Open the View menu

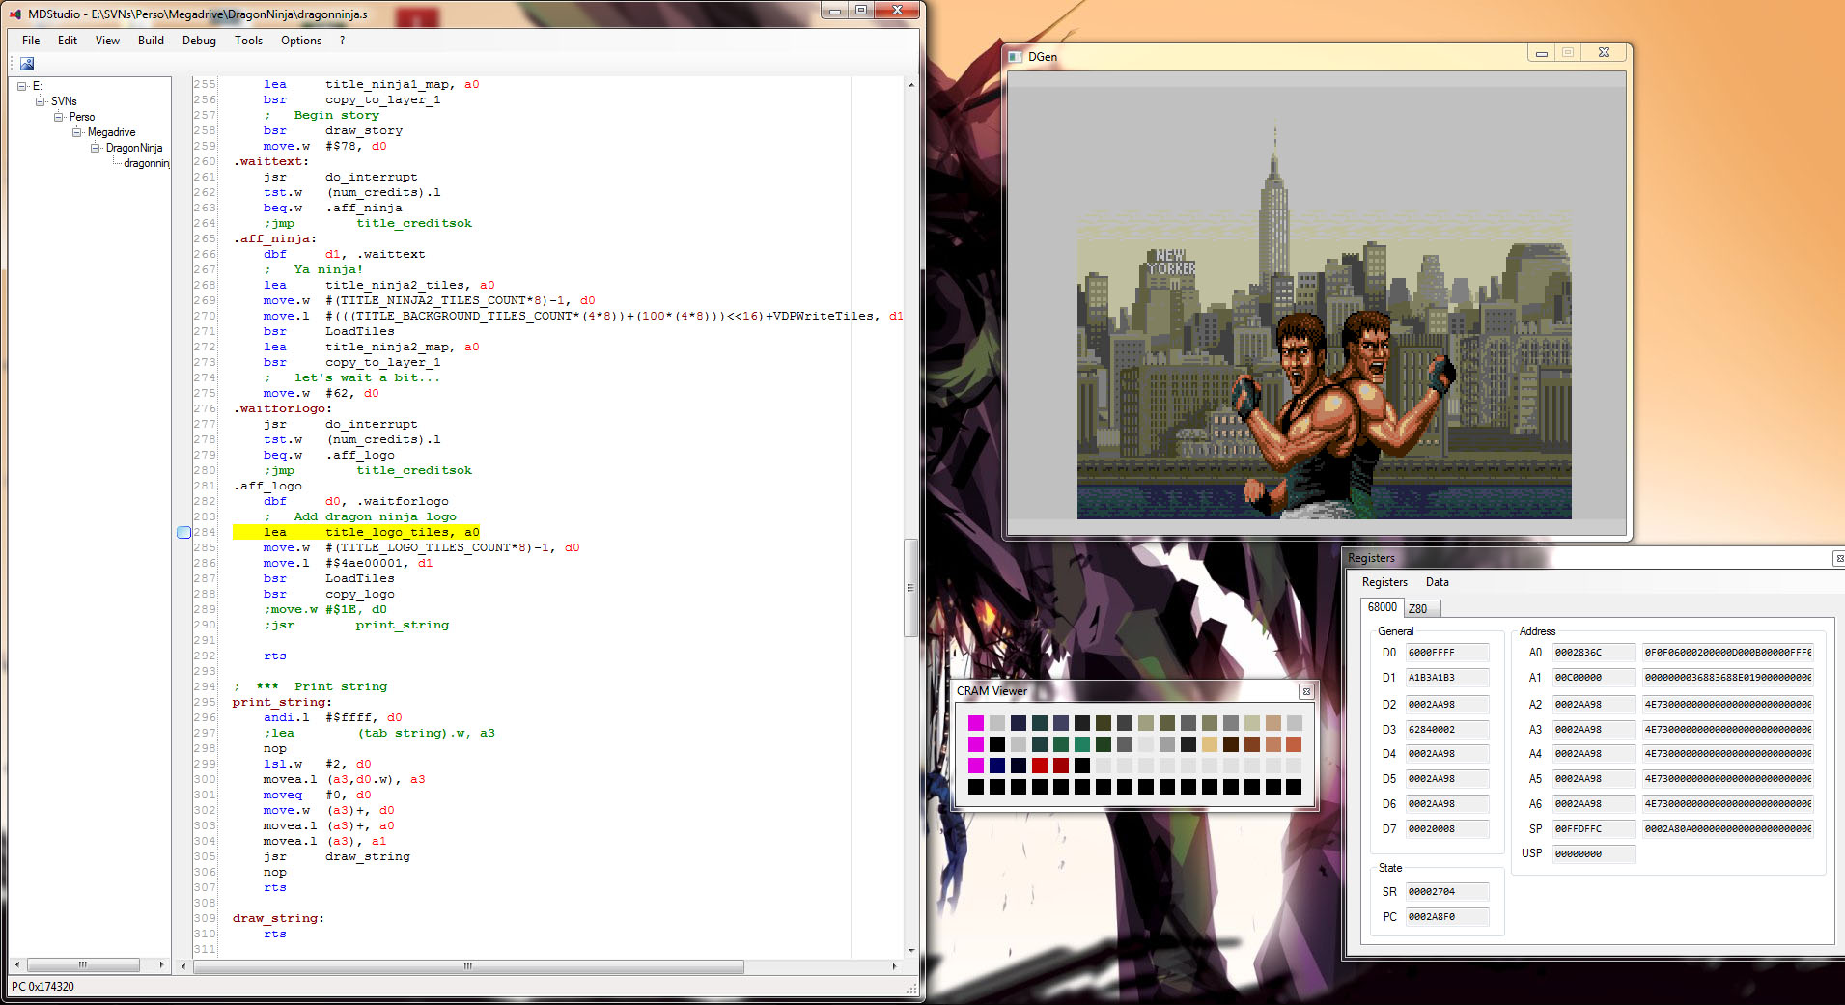(x=107, y=41)
